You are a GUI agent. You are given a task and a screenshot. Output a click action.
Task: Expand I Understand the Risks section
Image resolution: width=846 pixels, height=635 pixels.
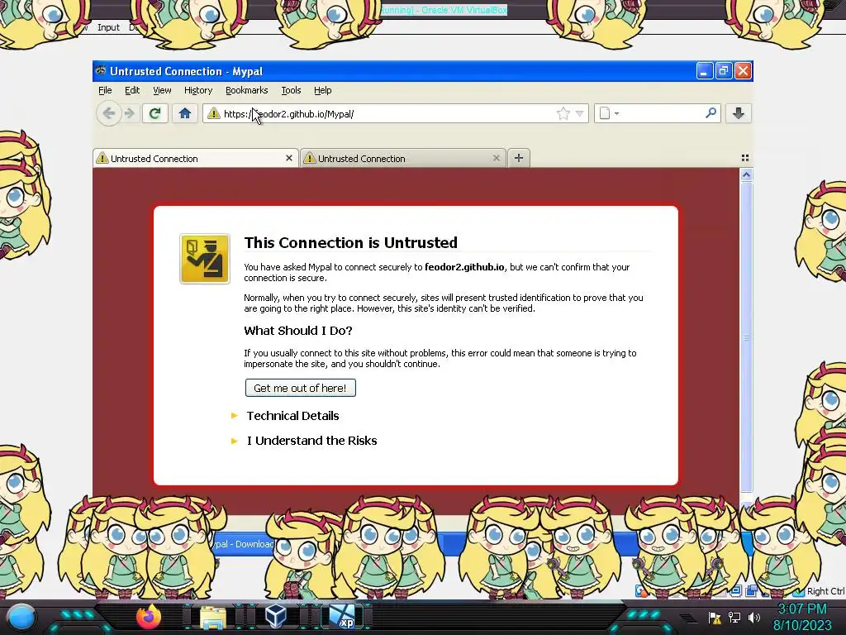[311, 441]
